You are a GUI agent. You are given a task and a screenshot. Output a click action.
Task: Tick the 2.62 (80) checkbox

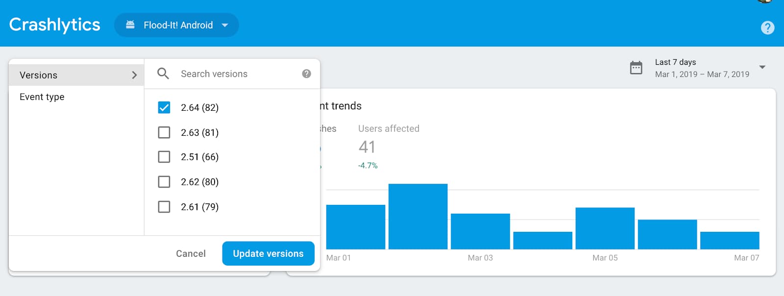(164, 182)
